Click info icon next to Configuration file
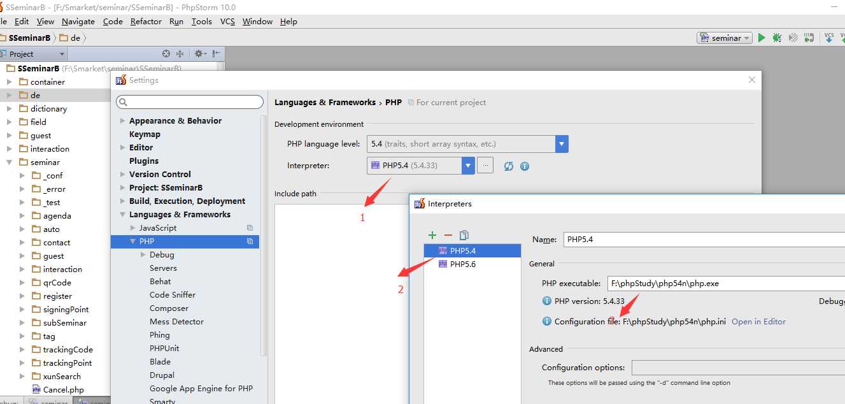 [x=546, y=321]
